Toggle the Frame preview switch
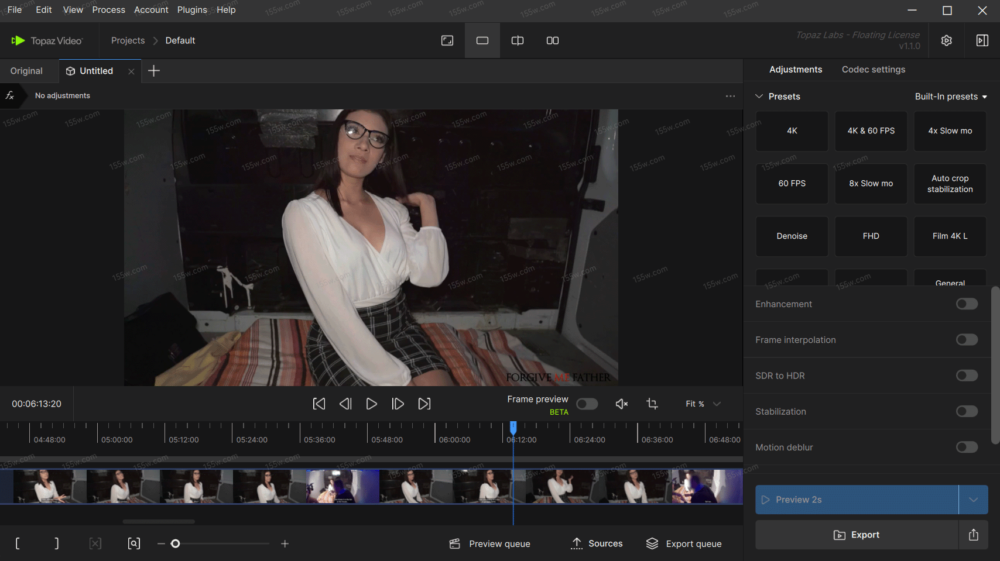This screenshot has height=561, width=1000. pyautogui.click(x=587, y=404)
